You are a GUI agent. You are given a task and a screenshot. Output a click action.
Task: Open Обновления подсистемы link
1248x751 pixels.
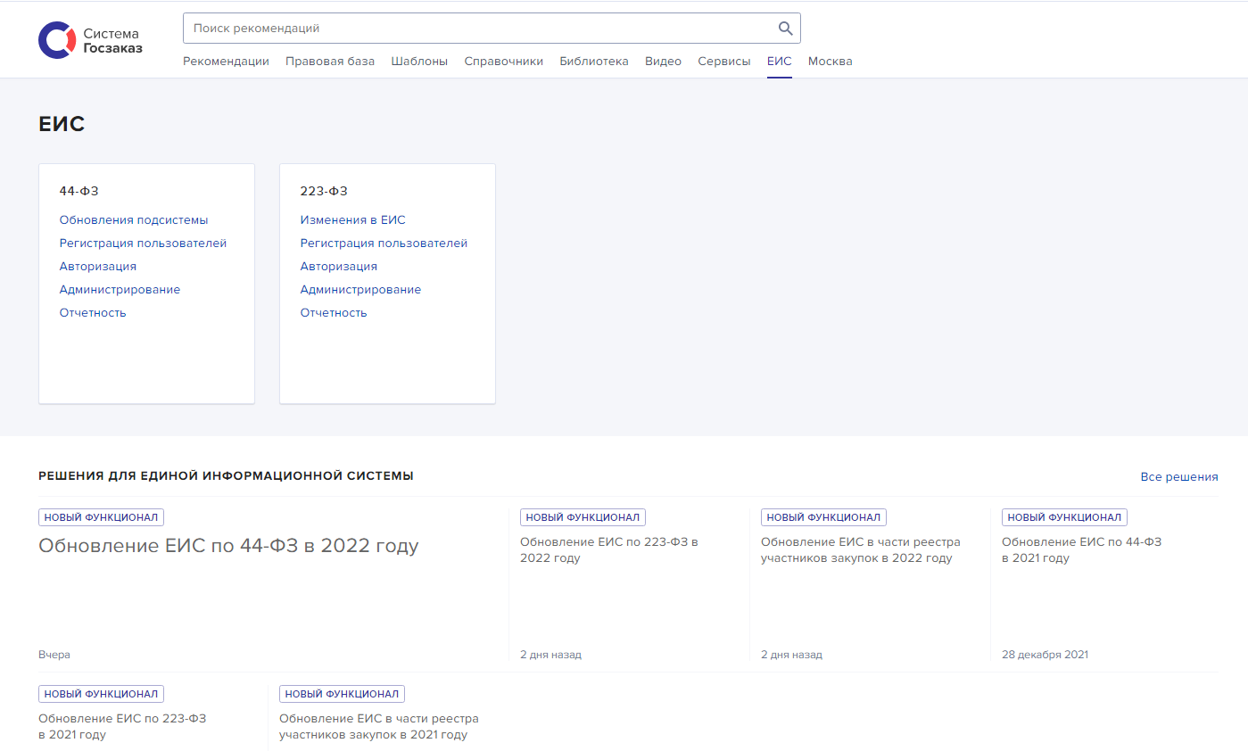tap(134, 220)
